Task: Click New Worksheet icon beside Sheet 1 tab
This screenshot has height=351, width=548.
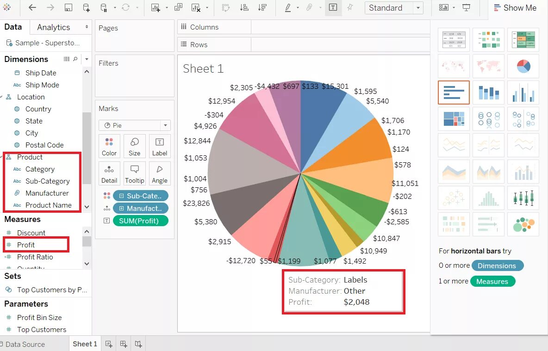Action: pos(109,344)
